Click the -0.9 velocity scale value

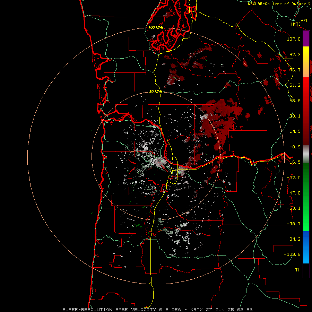[x=295, y=147]
